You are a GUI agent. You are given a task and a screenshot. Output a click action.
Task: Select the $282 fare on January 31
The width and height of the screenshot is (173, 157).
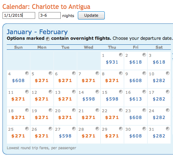(159, 136)
